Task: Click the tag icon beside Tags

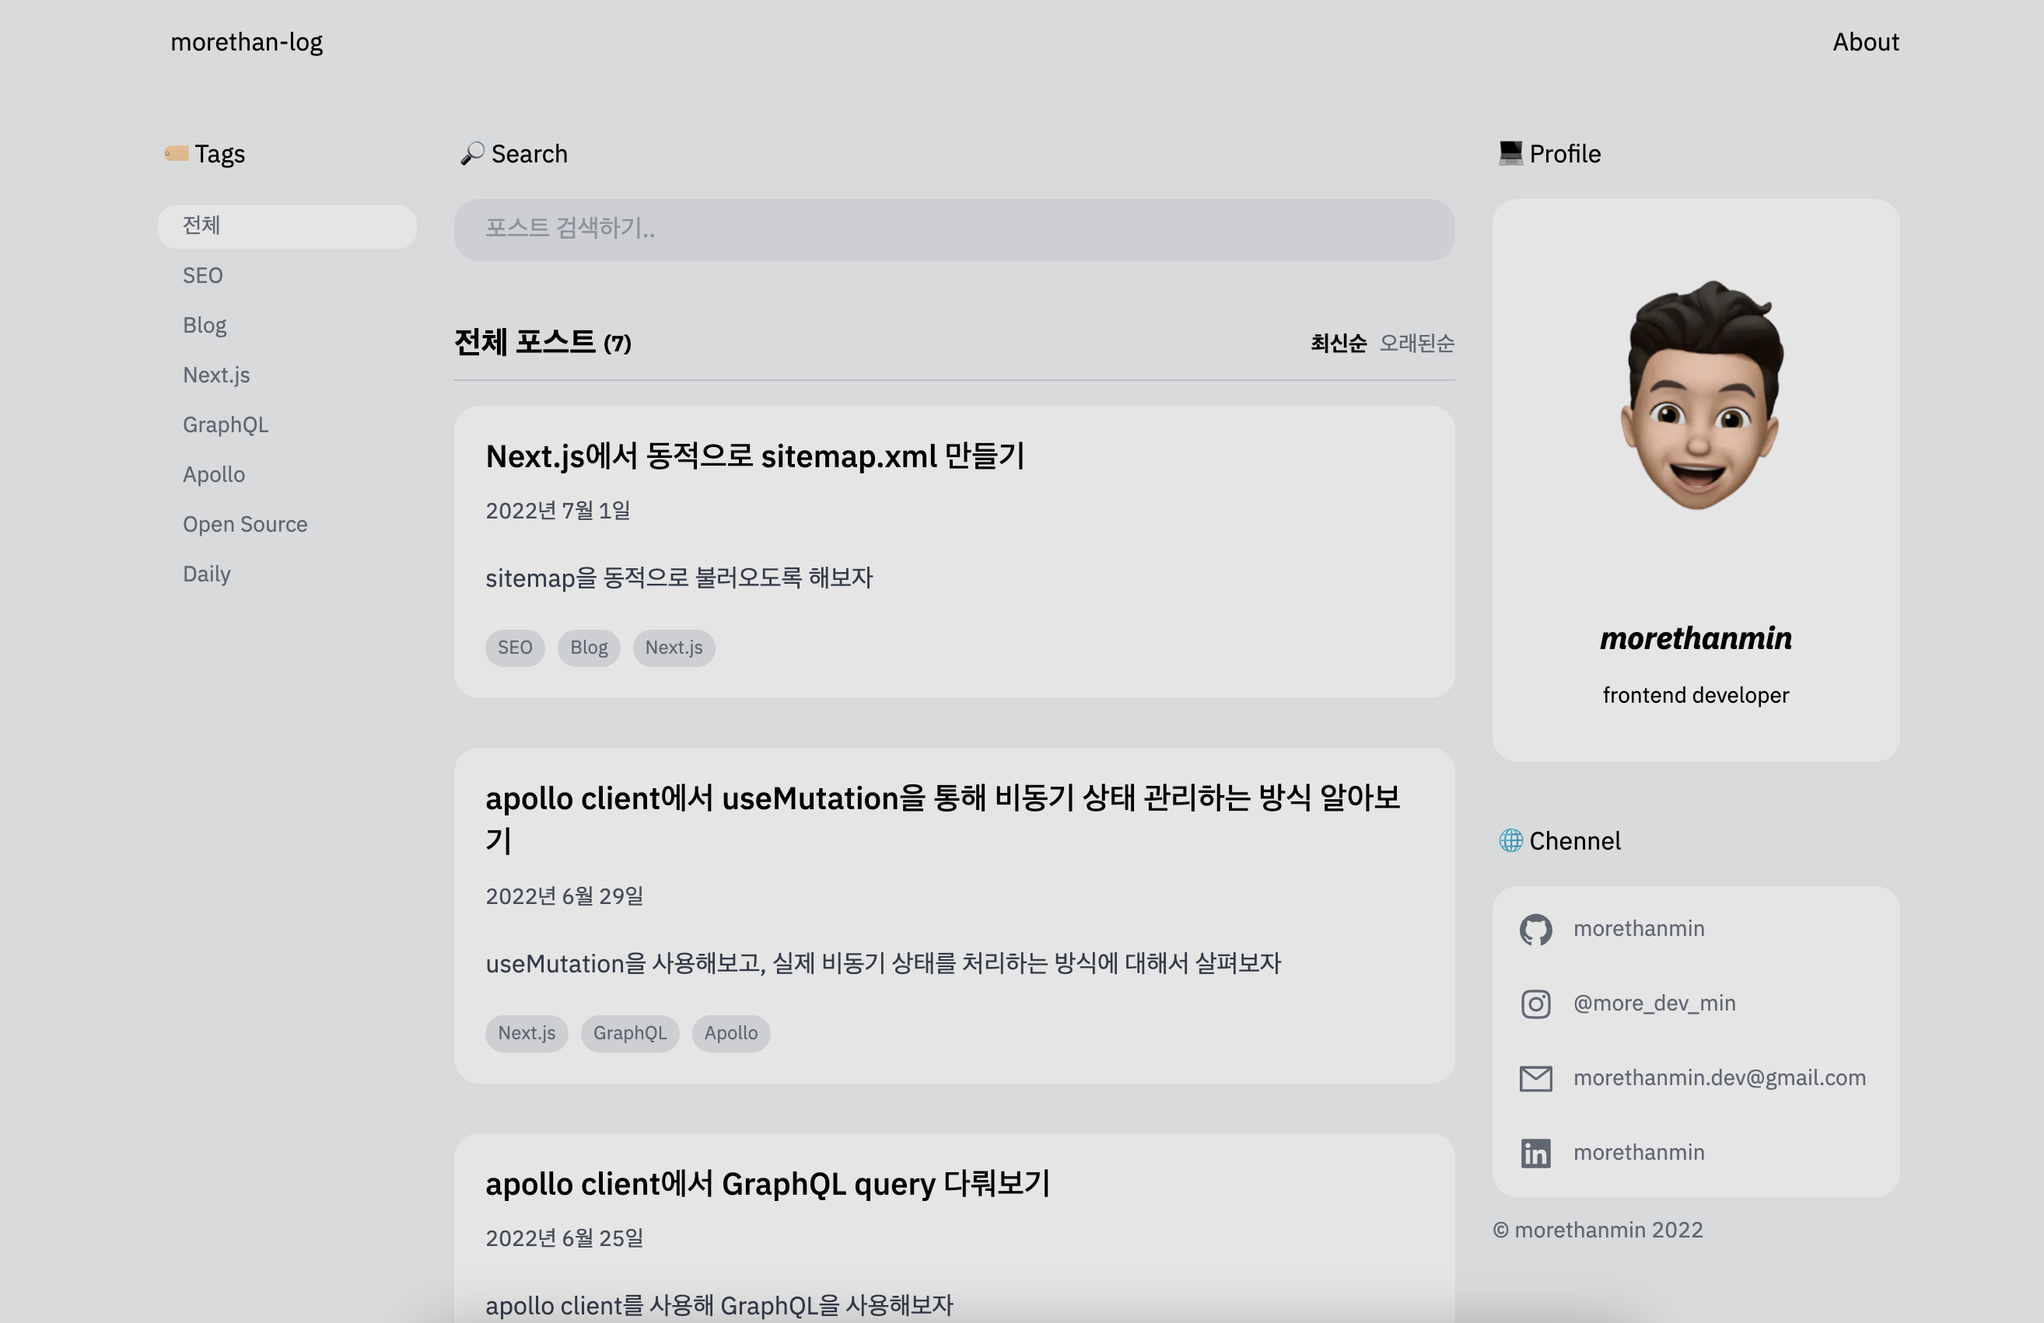Action: 176,154
